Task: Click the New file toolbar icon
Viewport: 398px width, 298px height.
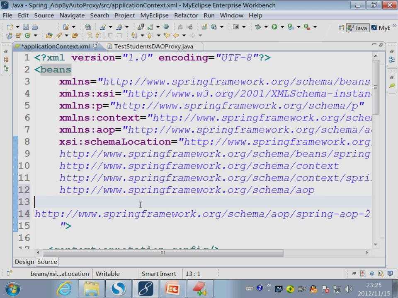Action: 10,27
